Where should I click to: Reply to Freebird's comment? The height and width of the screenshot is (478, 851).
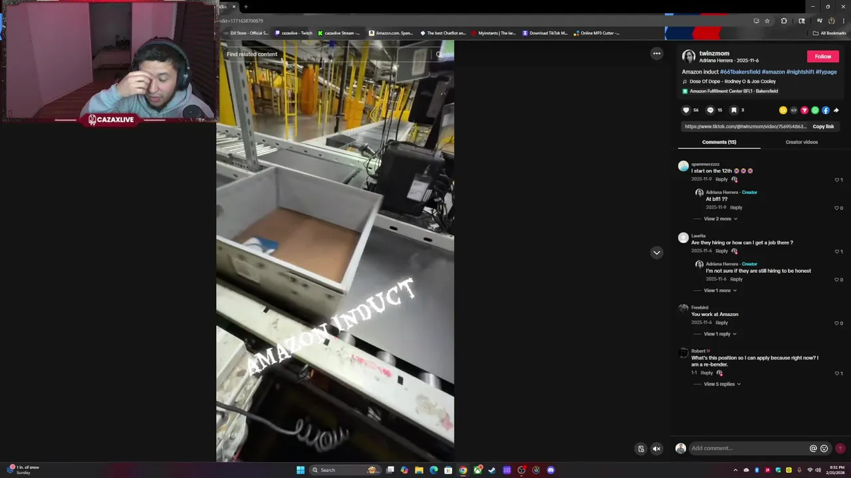pos(721,323)
